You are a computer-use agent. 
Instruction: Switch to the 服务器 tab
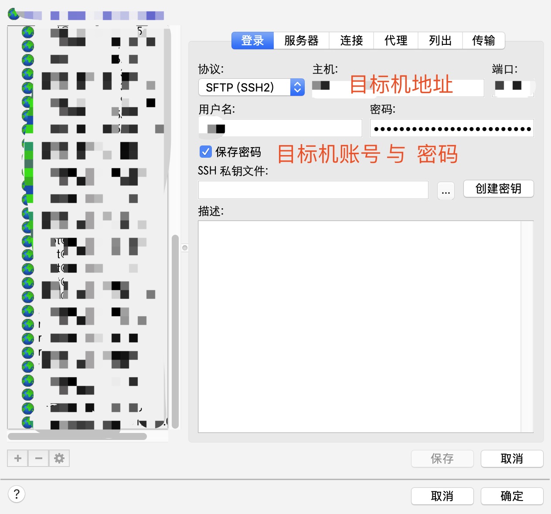tap(301, 41)
